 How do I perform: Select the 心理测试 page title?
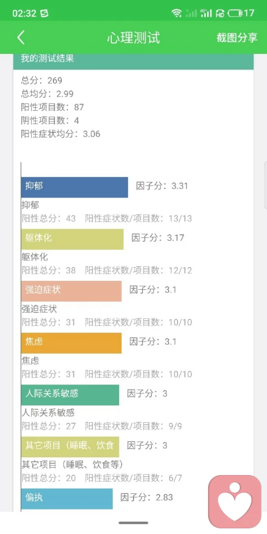[133, 37]
